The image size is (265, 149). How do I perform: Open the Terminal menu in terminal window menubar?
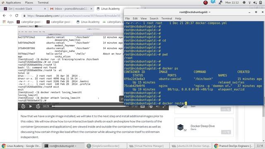[x=166, y=18]
